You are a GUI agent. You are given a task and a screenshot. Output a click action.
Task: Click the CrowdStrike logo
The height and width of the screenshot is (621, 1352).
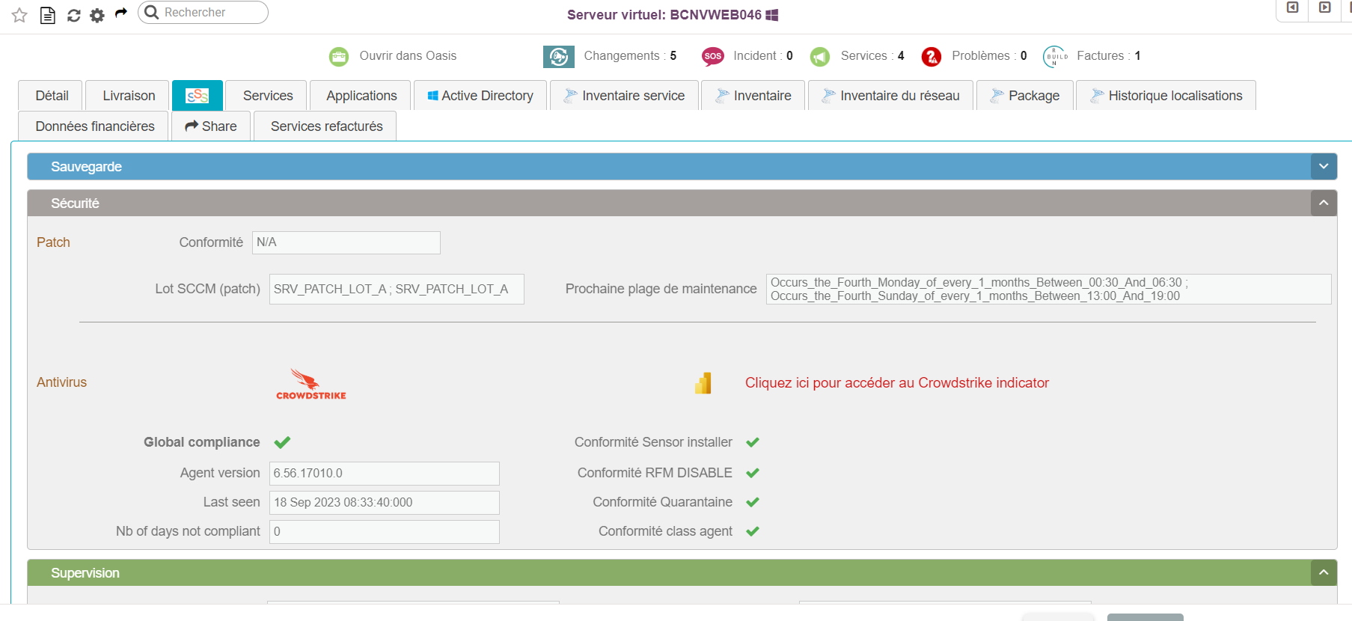[x=311, y=384]
